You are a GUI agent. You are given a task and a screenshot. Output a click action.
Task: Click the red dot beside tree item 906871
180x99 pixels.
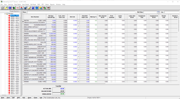pyautogui.click(x=9, y=24)
